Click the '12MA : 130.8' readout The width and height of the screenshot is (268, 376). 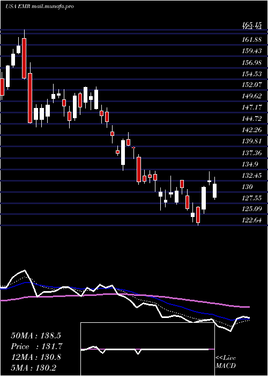click(36, 357)
